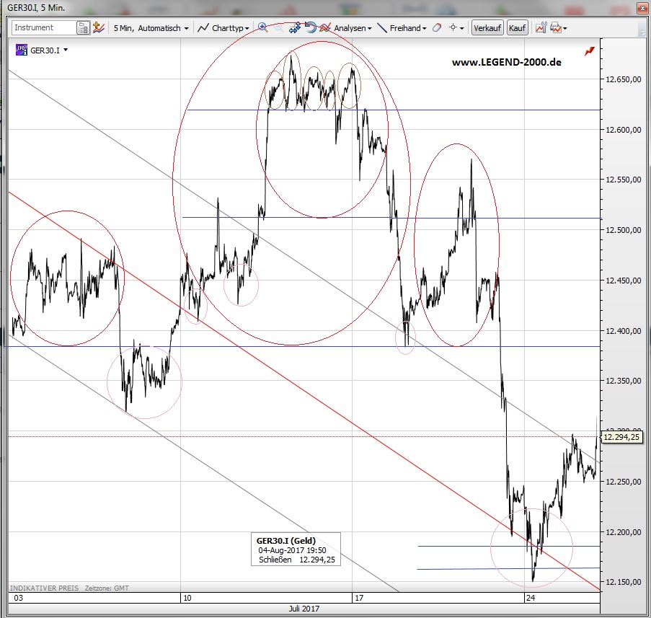Screen dimensions: 651x618
Task: Click the blue horizontal arrows scale icon
Action: click(x=294, y=28)
